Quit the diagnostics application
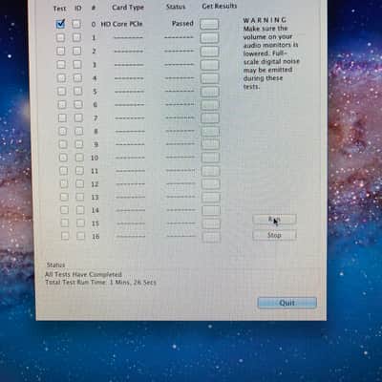The image size is (382, 382). click(x=286, y=303)
